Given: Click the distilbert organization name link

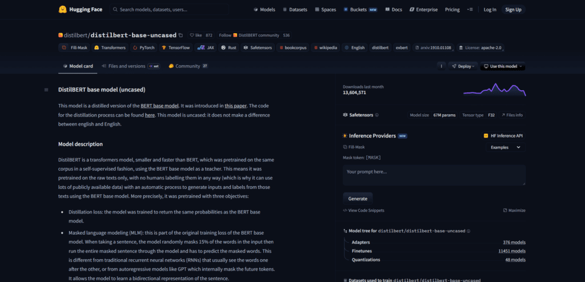Looking at the screenshot, I should [76, 35].
